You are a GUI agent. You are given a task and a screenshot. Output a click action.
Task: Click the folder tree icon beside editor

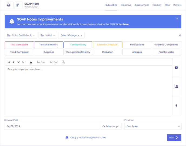[x=176, y=87]
